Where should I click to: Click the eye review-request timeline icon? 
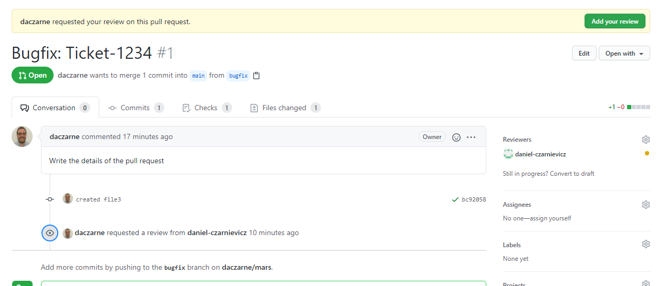coord(50,233)
